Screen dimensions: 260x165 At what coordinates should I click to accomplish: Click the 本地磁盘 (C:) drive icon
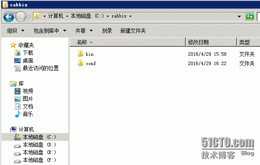(18, 137)
